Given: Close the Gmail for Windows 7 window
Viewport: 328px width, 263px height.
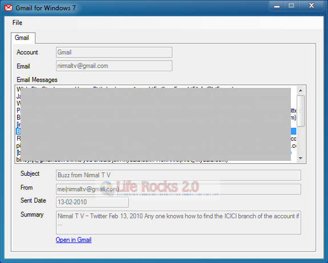Looking at the screenshot, I should pyautogui.click(x=311, y=6).
